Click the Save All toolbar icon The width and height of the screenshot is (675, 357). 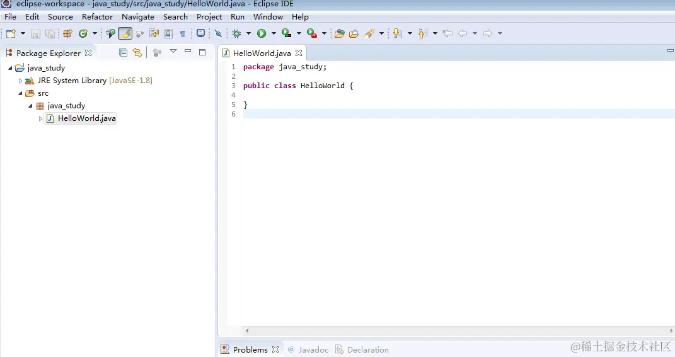coord(50,33)
